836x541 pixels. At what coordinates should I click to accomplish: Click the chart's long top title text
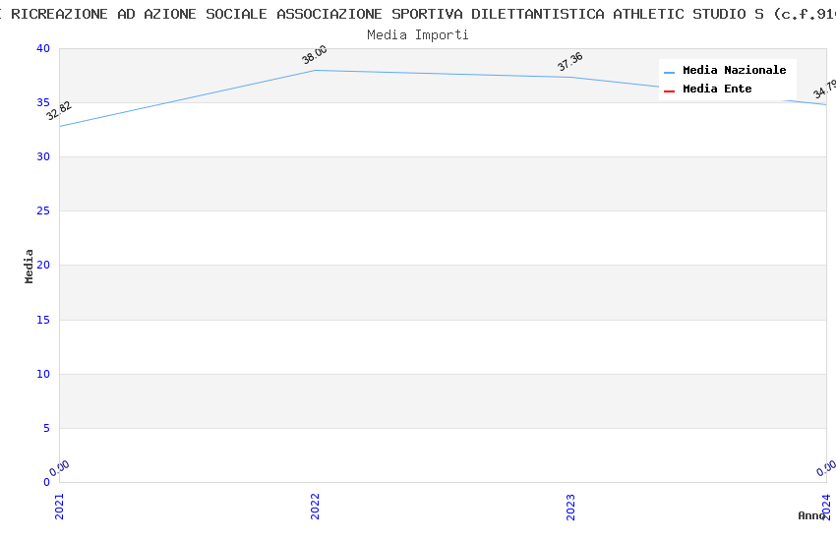click(x=418, y=14)
